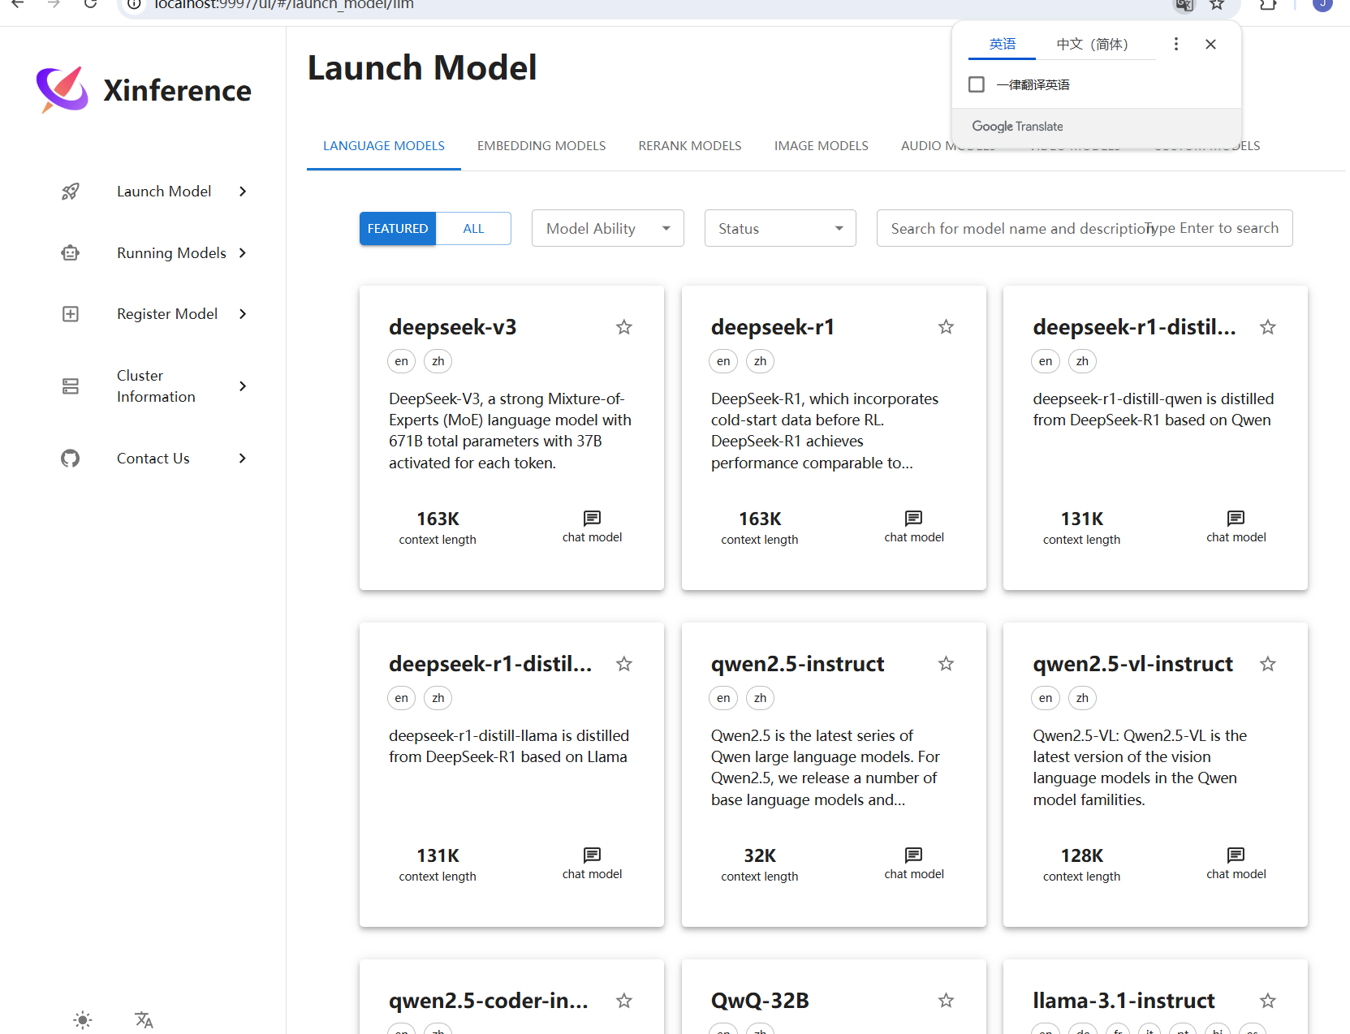Open Google Translate options three-dot menu
This screenshot has width=1350, height=1034.
[1175, 44]
